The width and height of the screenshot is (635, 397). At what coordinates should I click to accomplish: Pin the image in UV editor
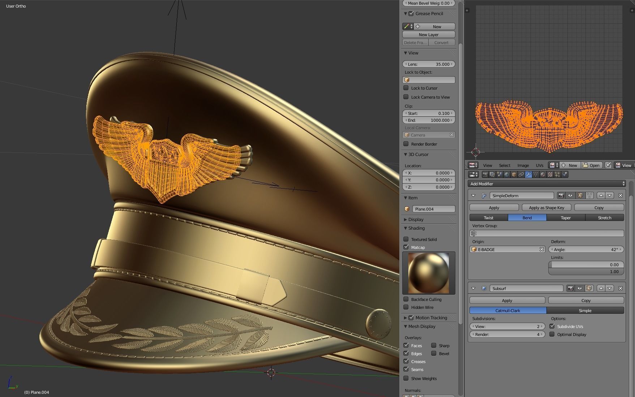(x=608, y=165)
